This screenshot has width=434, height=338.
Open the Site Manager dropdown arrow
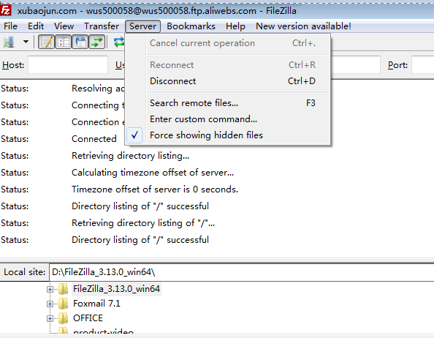(x=26, y=42)
